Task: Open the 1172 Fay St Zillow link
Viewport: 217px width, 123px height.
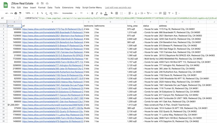Action: [x=53, y=29]
